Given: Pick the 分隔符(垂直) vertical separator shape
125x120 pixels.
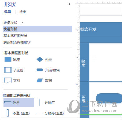Looking at the screenshot, I should coord(50,113).
